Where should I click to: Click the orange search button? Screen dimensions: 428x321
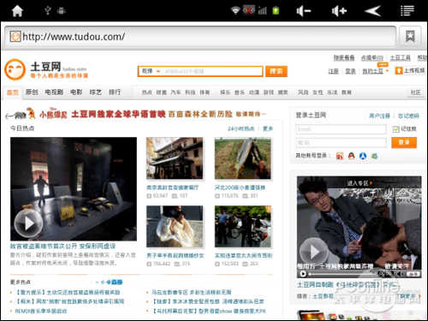tap(276, 71)
